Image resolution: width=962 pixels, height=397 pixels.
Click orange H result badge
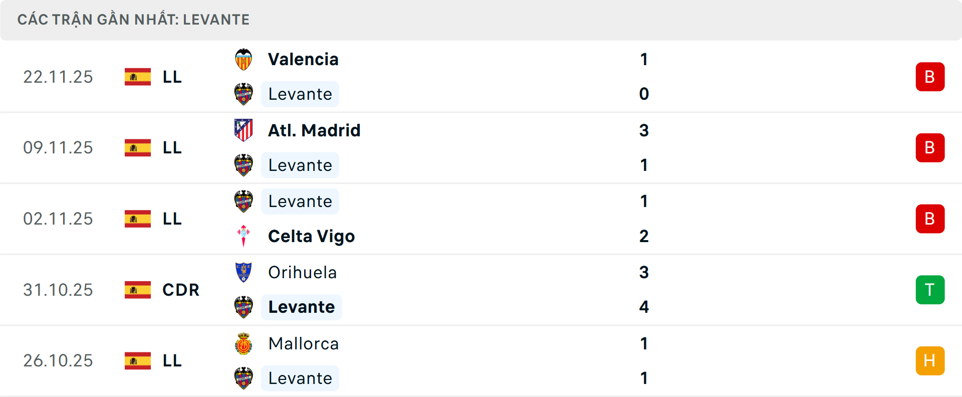tap(930, 361)
